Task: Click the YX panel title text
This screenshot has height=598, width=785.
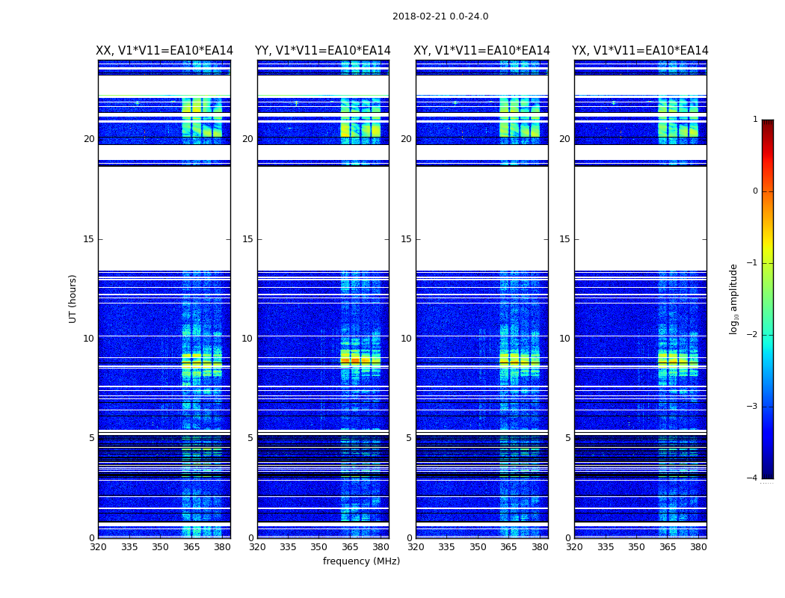Action: [x=640, y=51]
